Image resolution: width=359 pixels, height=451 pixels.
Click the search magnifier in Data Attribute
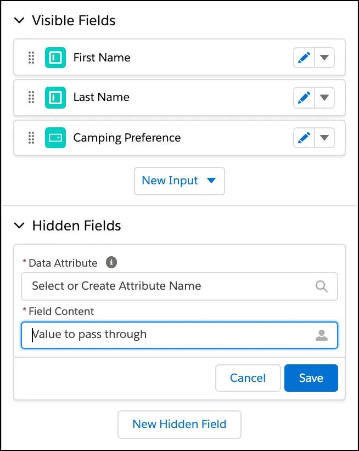pos(322,286)
